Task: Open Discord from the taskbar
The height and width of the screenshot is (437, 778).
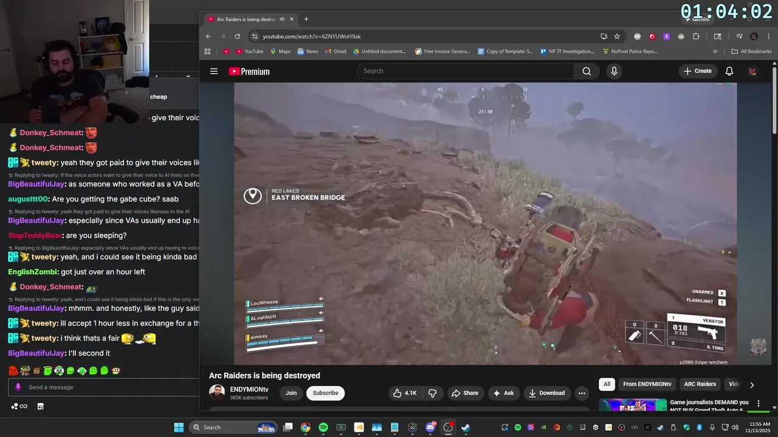Action: click(x=431, y=427)
